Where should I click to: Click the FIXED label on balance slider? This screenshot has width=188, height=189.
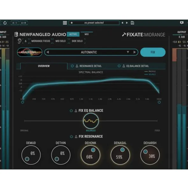[x=157, y=130]
